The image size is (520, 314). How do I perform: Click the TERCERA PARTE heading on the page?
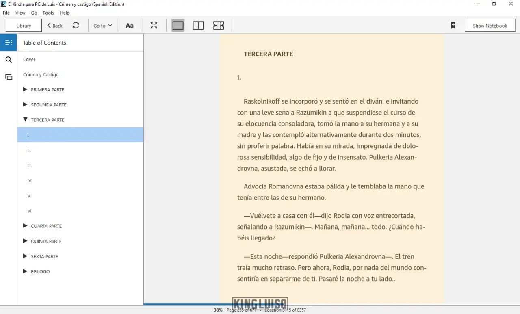coord(268,54)
